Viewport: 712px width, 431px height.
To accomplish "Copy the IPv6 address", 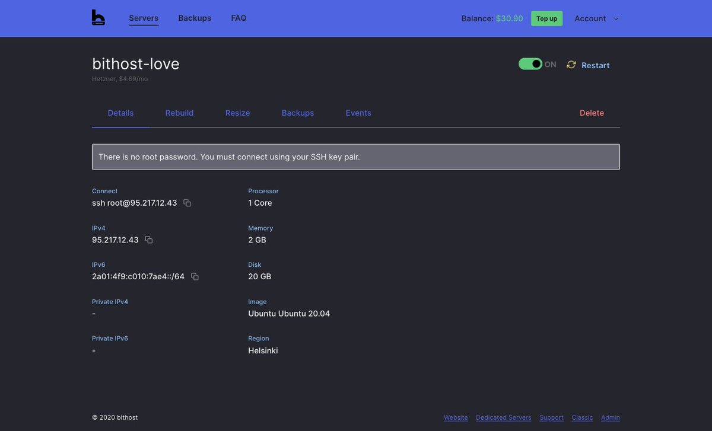I will point(195,276).
